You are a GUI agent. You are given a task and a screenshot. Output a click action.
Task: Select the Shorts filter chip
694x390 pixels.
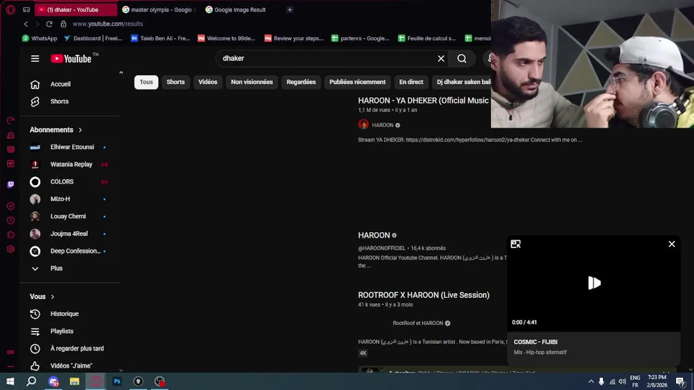176,82
